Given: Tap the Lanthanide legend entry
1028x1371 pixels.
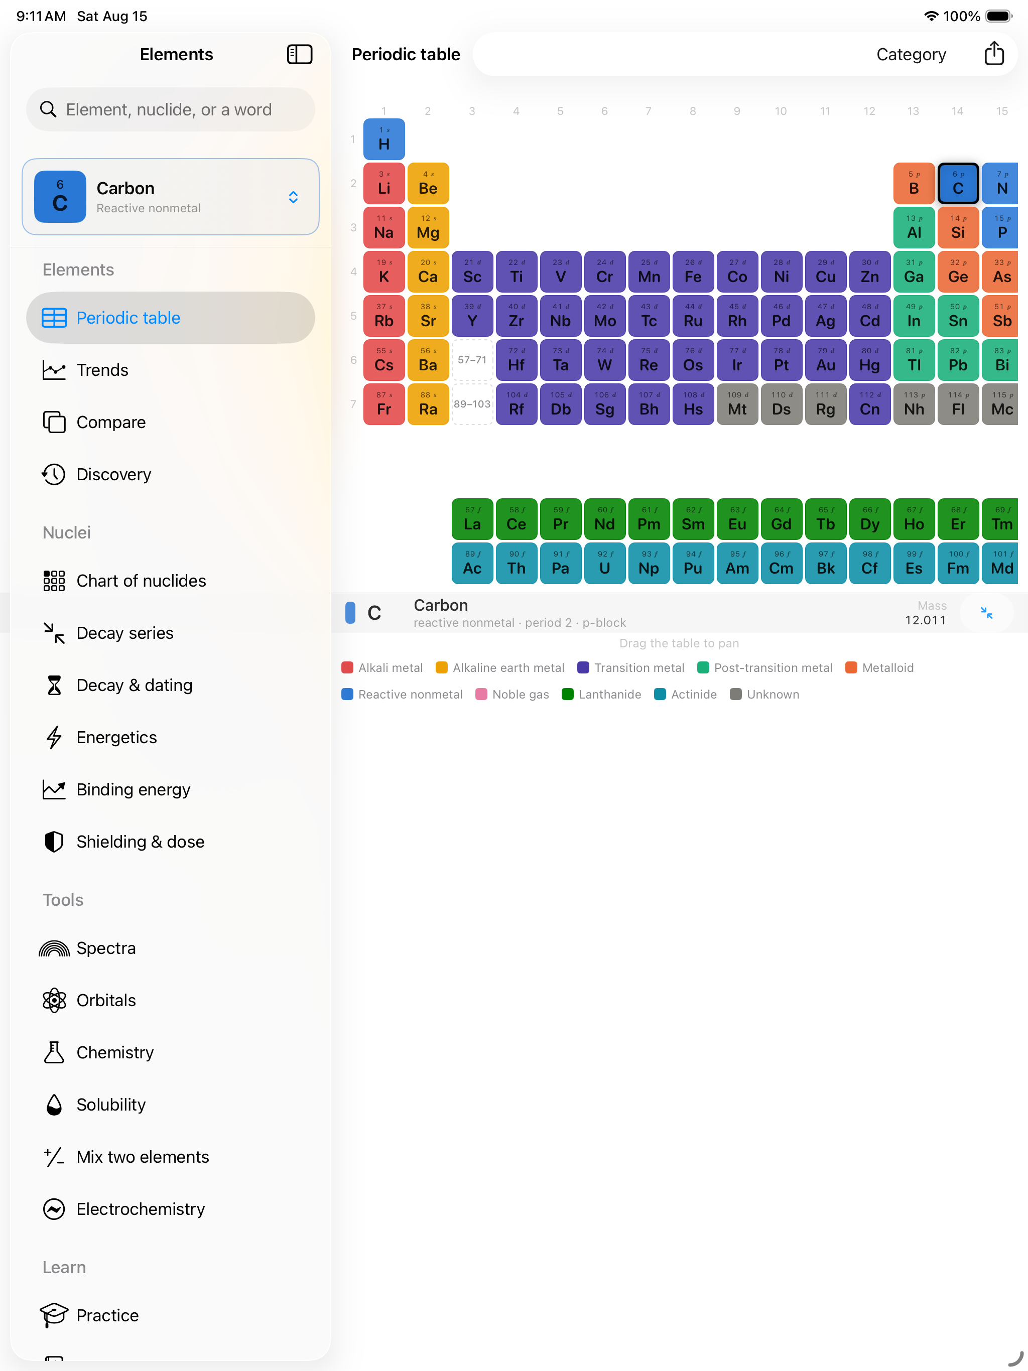Looking at the screenshot, I should [601, 694].
